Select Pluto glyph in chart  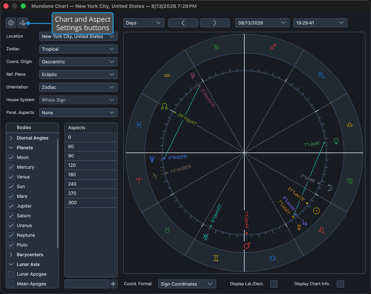193,76
